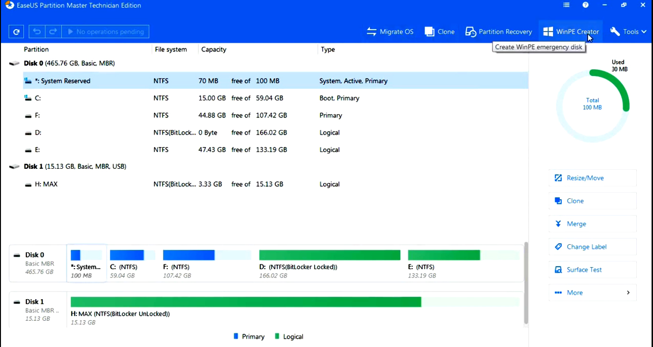
Task: Sort by File system column header
Action: coord(171,49)
